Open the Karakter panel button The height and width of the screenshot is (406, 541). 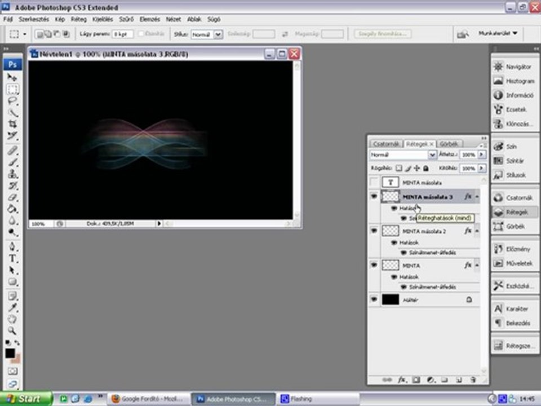click(x=514, y=308)
